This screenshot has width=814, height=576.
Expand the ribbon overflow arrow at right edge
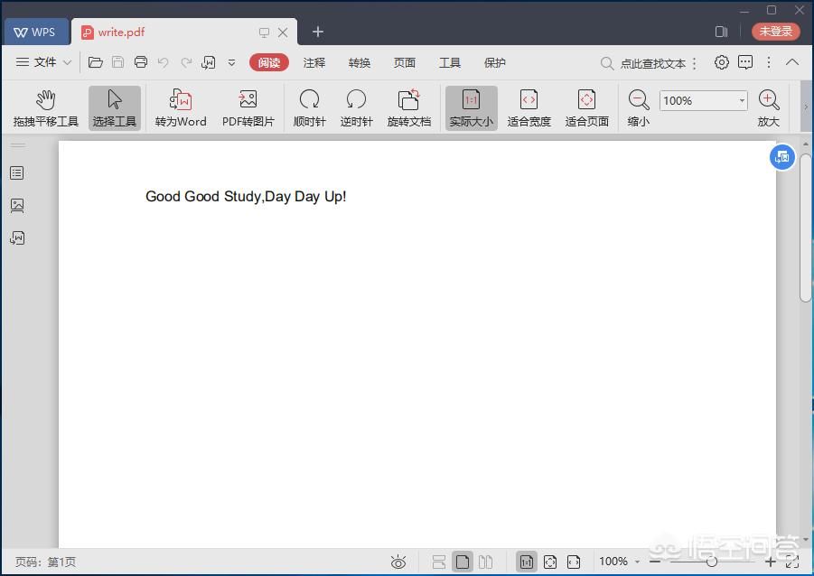click(806, 107)
